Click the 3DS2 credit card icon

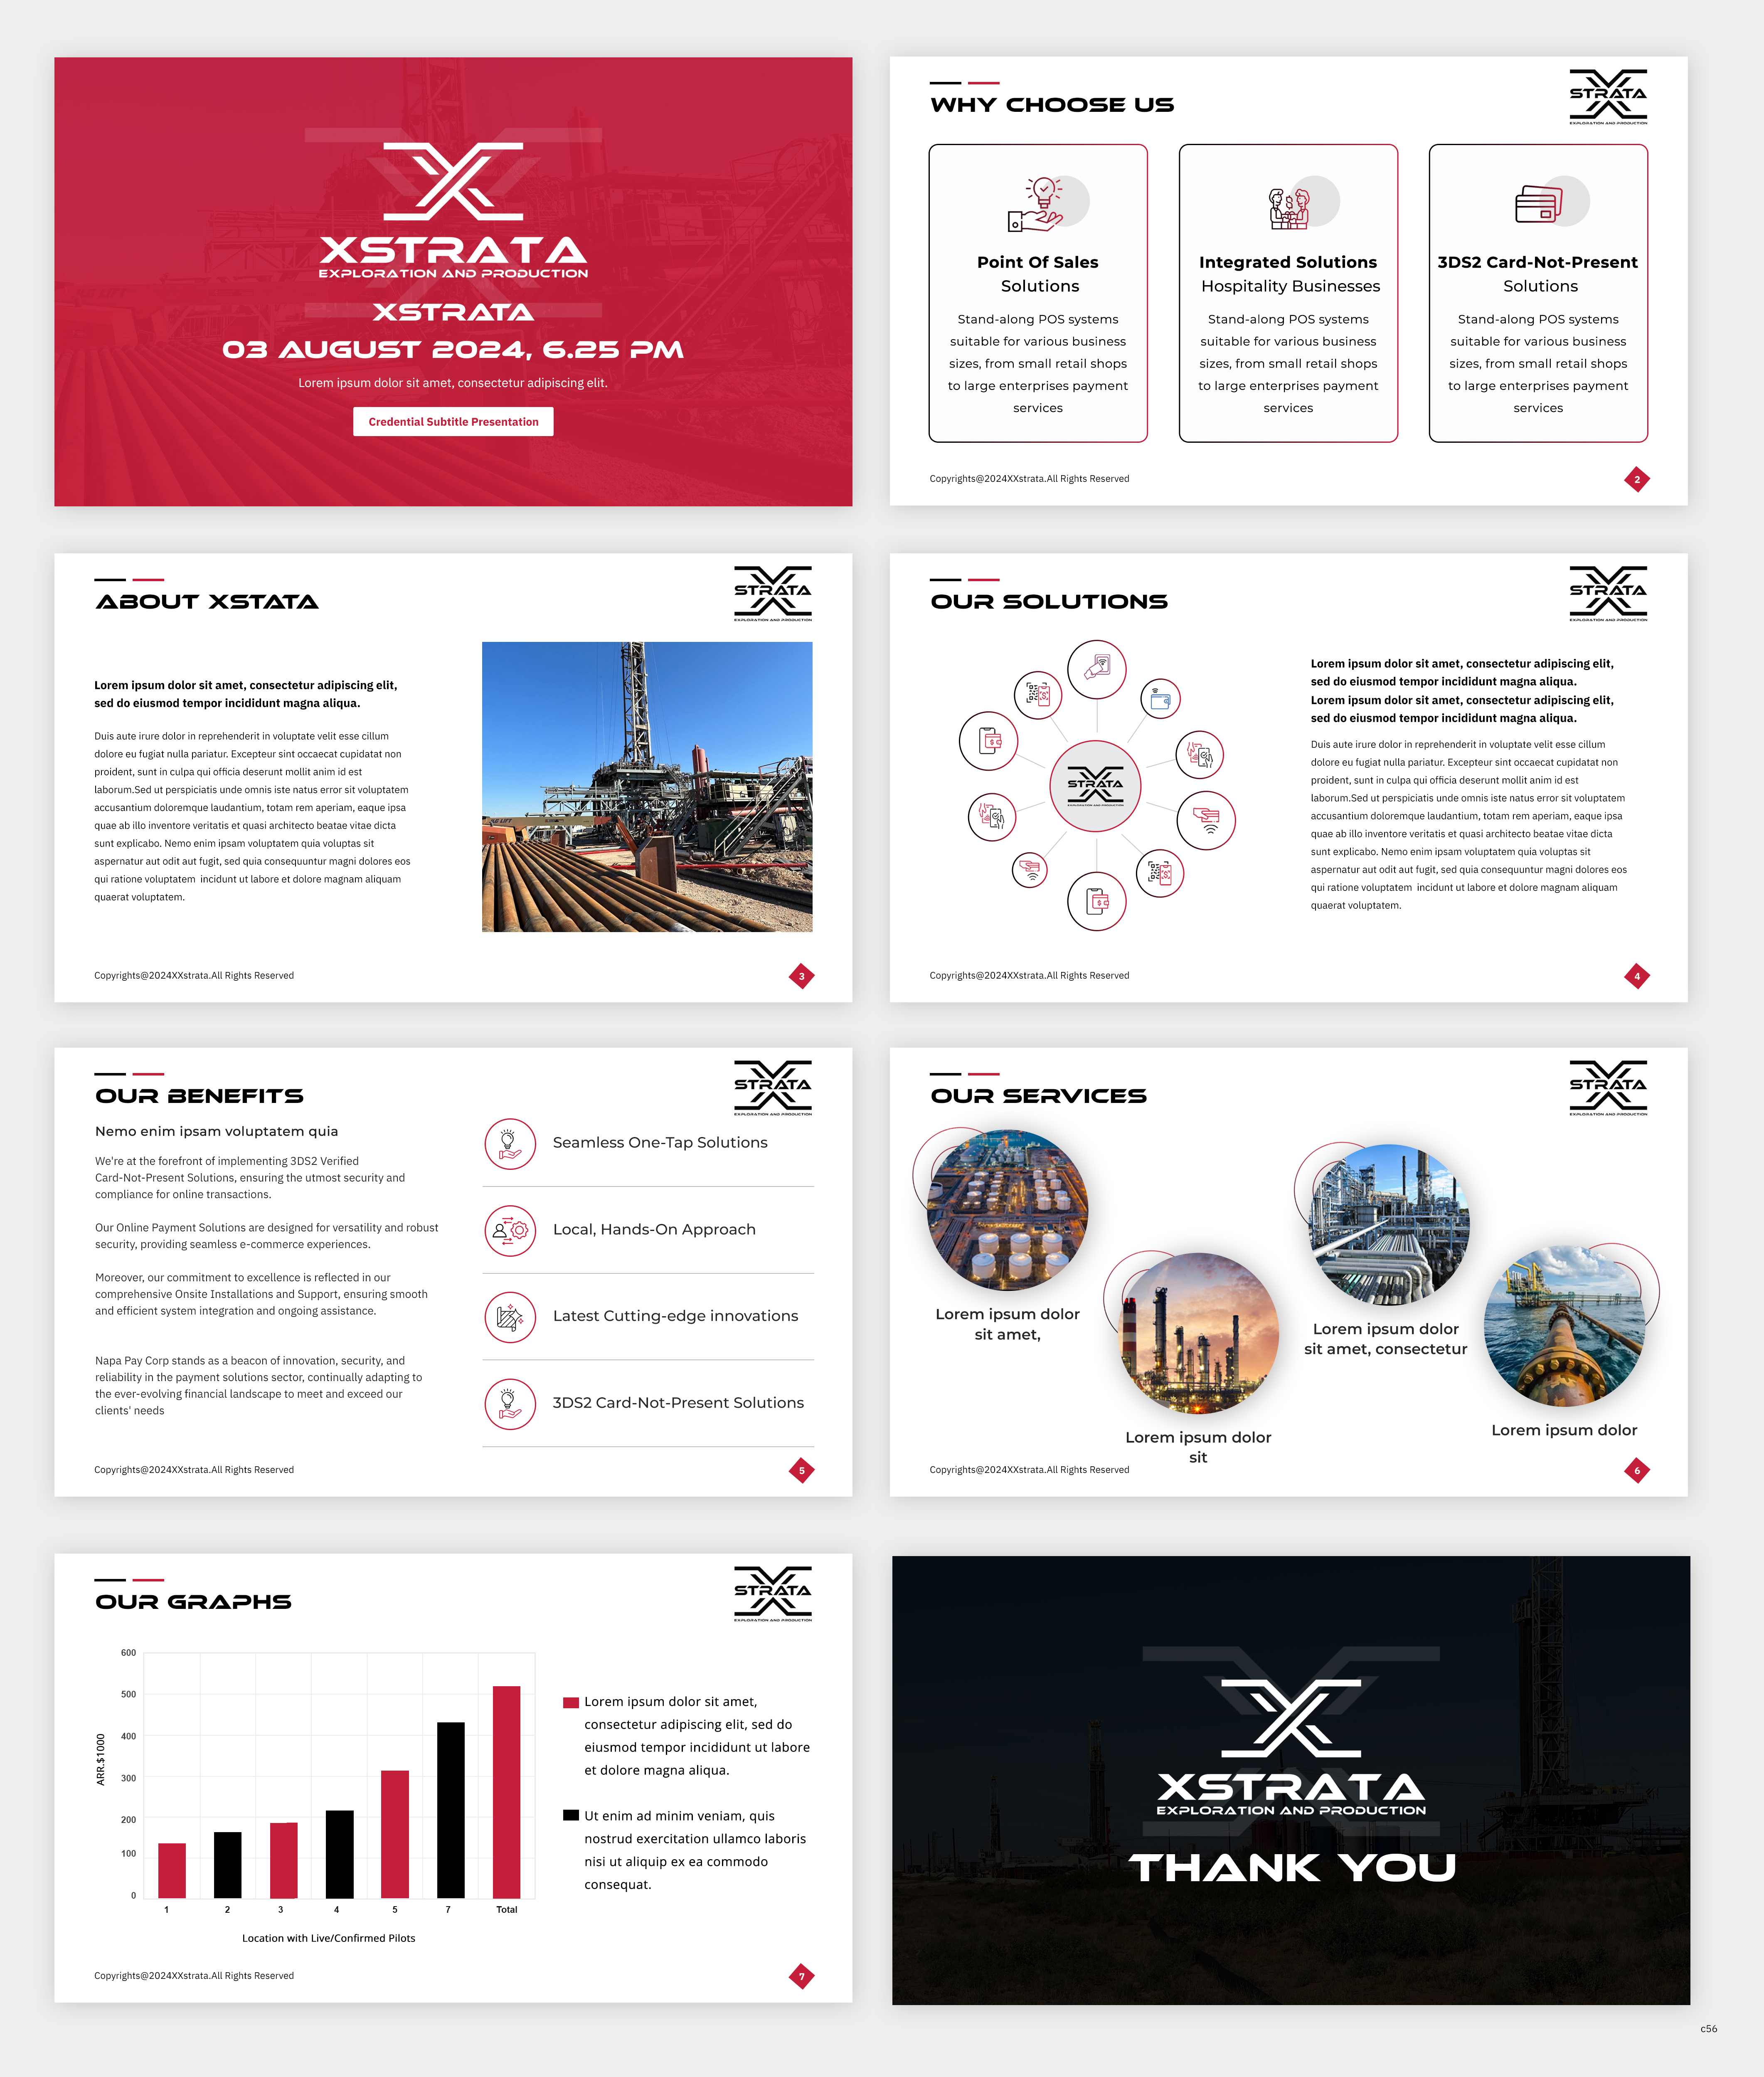coord(1538,205)
